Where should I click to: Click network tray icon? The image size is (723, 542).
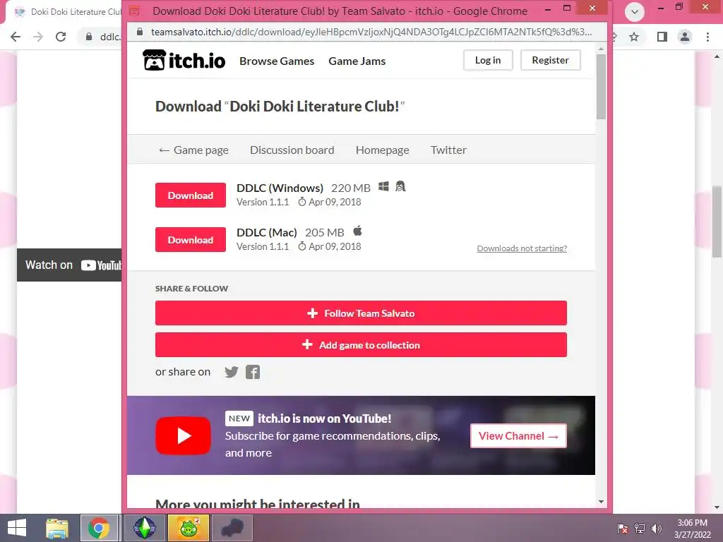[640, 528]
